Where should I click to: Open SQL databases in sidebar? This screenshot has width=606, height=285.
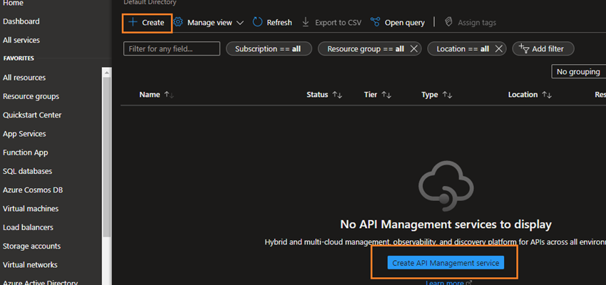click(x=27, y=171)
